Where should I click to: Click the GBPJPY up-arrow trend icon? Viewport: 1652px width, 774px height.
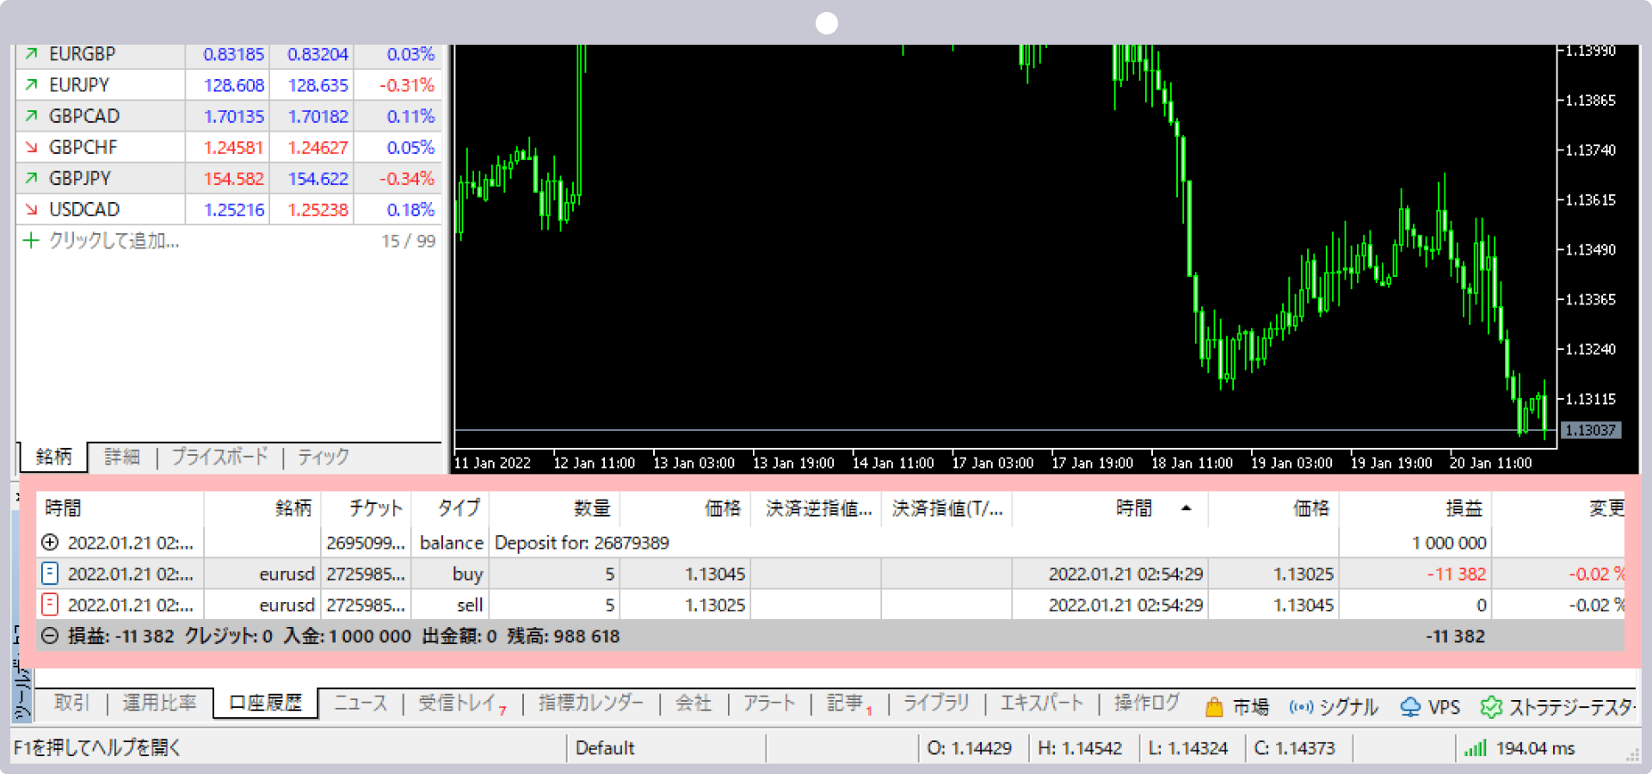tap(31, 178)
